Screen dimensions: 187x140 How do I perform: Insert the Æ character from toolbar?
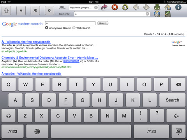(x=35, y=10)
